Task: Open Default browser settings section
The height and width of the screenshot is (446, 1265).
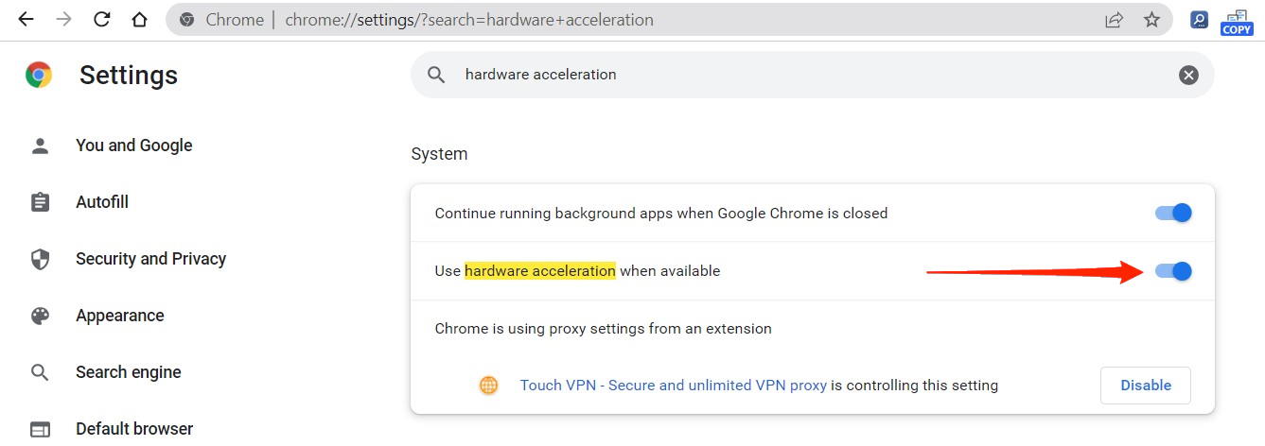Action: (x=134, y=429)
